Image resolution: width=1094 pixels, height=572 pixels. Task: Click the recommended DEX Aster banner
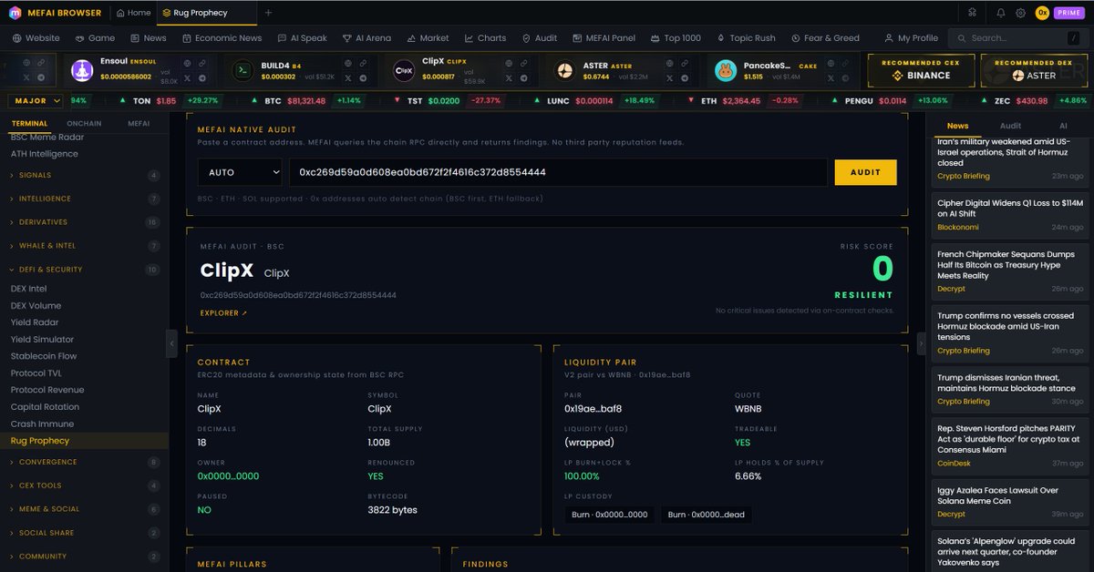pyautogui.click(x=1034, y=70)
